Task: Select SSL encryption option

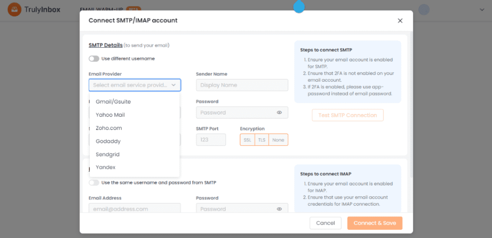Action: tap(247, 140)
